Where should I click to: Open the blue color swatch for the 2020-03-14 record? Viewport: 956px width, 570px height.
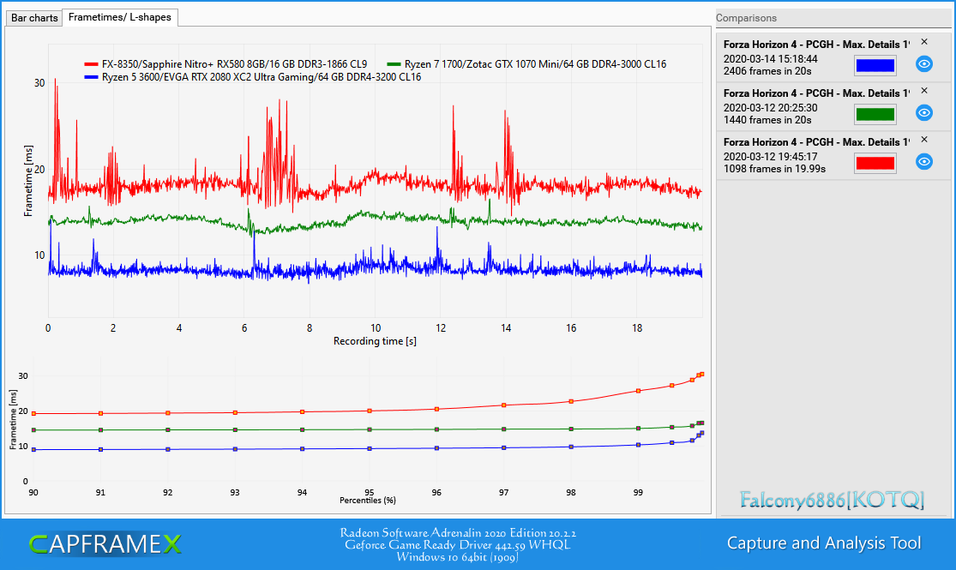[875, 65]
